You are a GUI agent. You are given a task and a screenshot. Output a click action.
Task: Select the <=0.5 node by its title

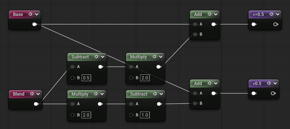tap(258, 14)
